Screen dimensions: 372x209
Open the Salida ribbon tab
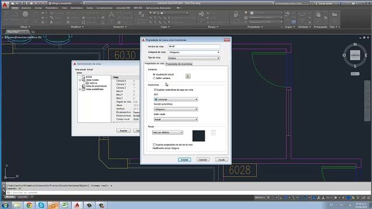click(90, 8)
